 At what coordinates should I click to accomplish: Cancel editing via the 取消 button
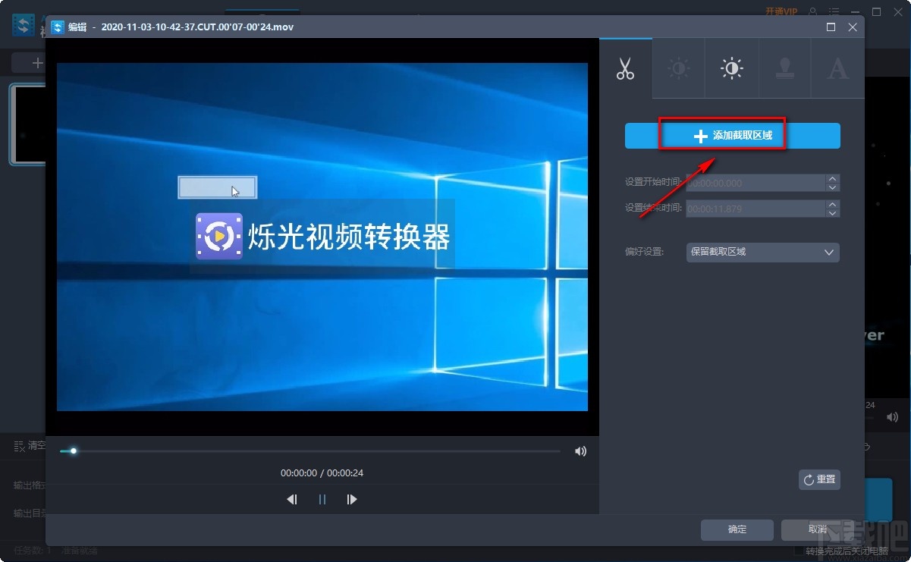pos(817,529)
